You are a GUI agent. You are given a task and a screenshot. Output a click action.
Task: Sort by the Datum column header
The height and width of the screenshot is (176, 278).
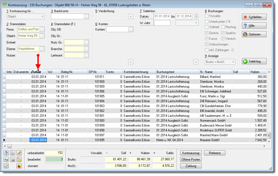38,72
